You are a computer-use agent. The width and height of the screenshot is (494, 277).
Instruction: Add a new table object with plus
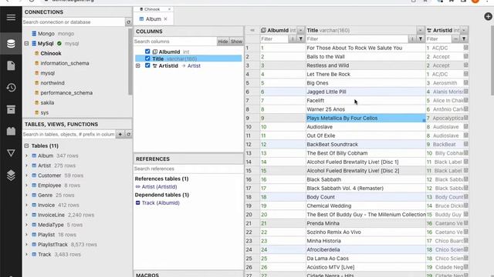click(120, 134)
